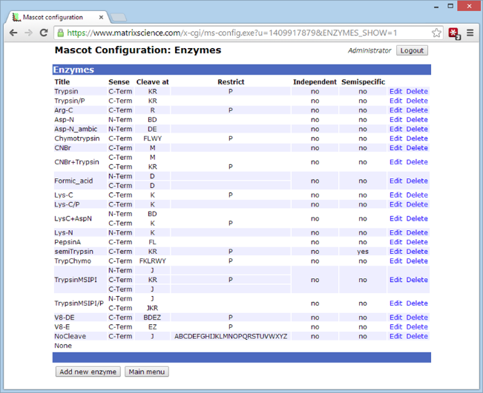
Task: Open the Chrome hamburger menu
Action: click(470, 33)
